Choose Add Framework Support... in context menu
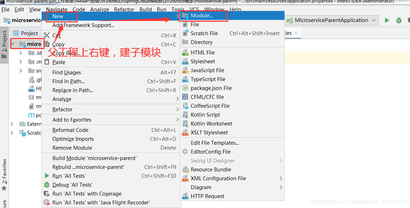Viewport: 410px width, 208px height. 111,25
